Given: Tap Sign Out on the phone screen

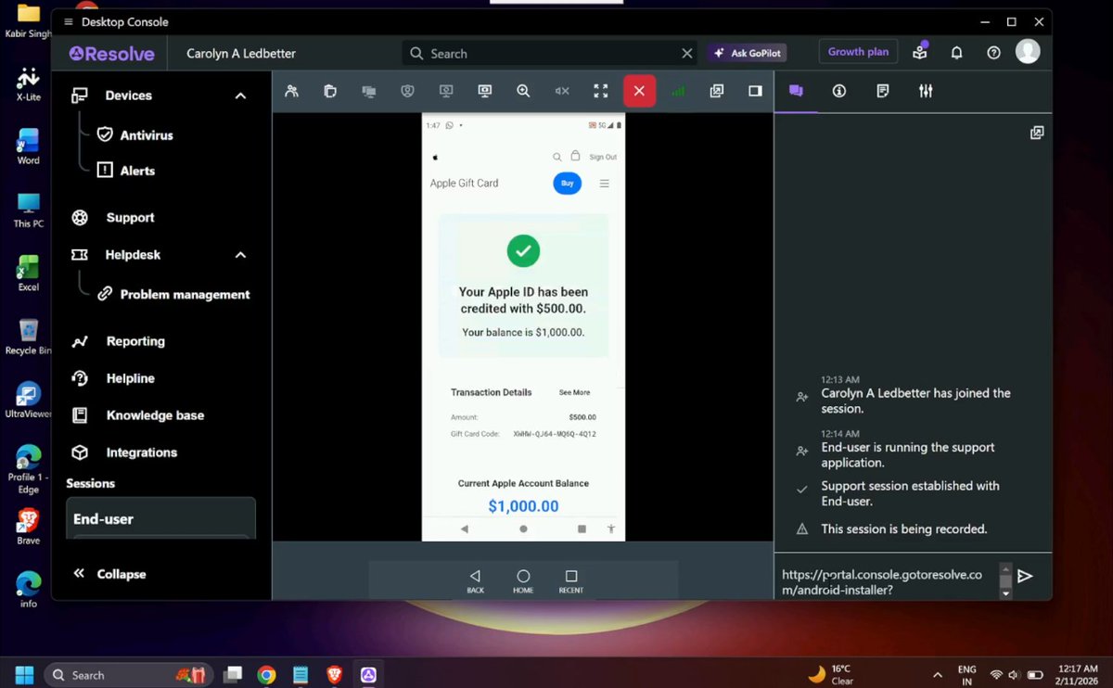Looking at the screenshot, I should pos(603,157).
